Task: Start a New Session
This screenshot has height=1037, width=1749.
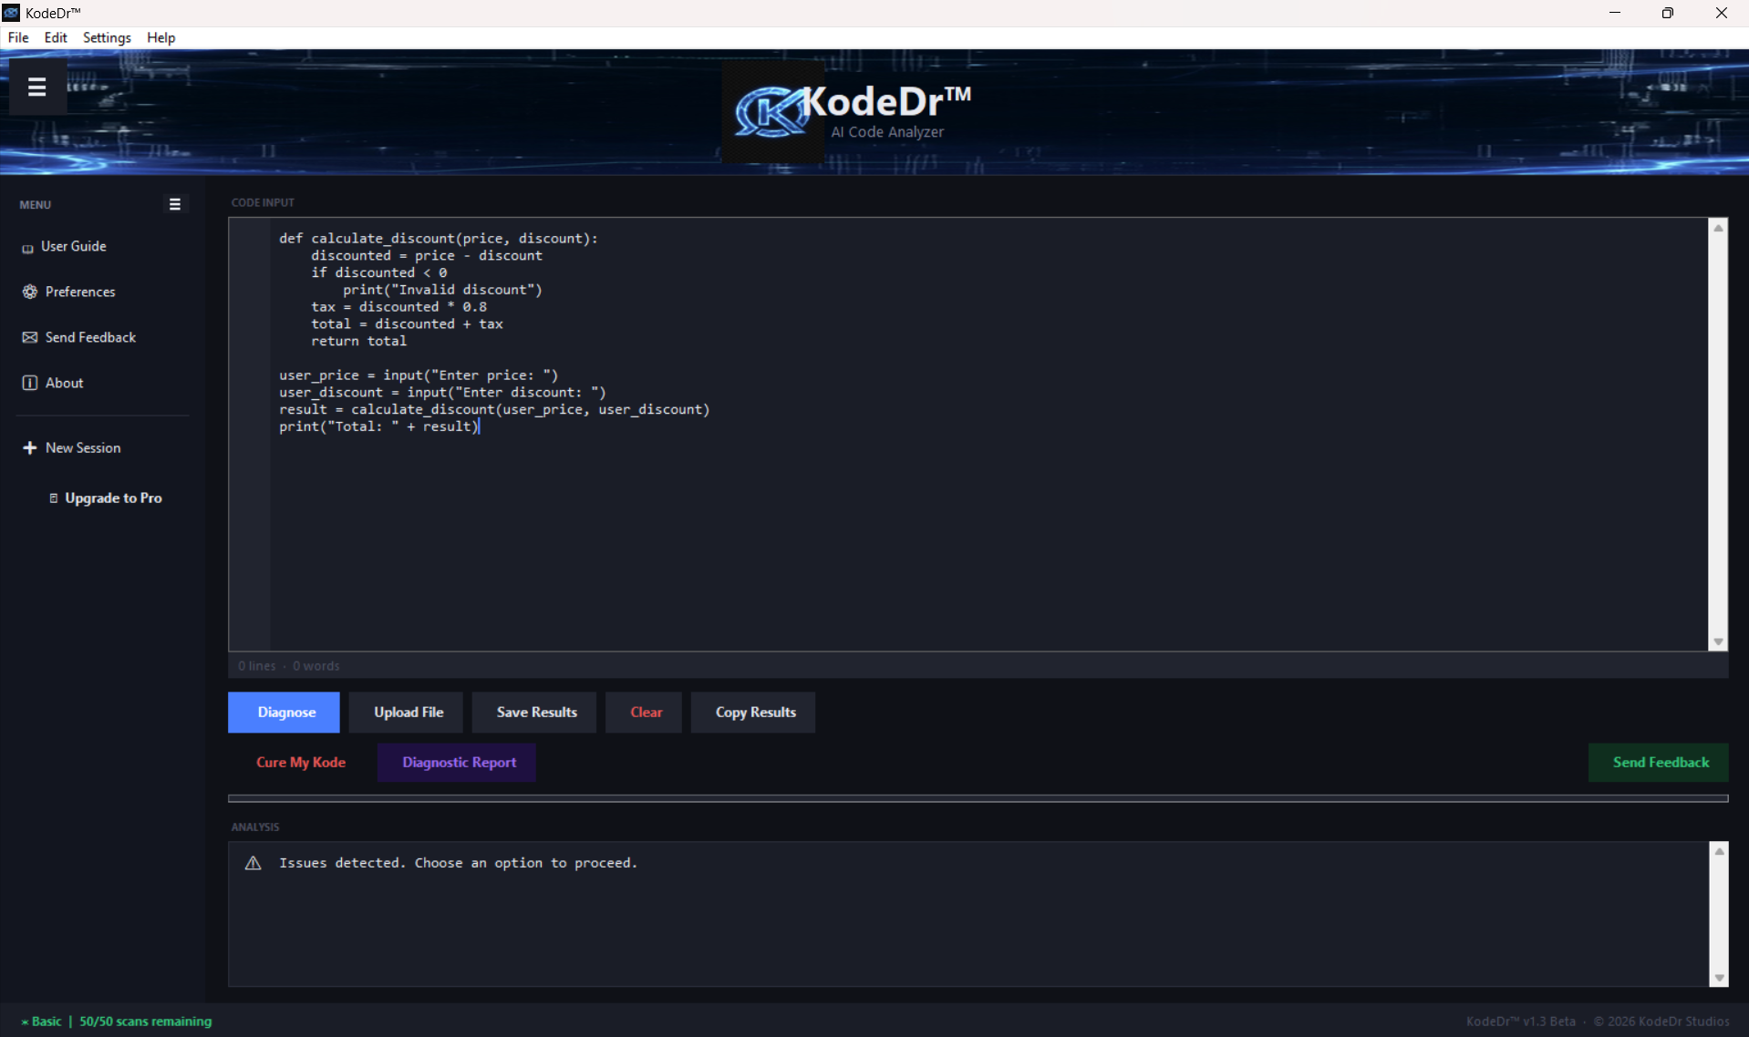Action: (x=72, y=447)
